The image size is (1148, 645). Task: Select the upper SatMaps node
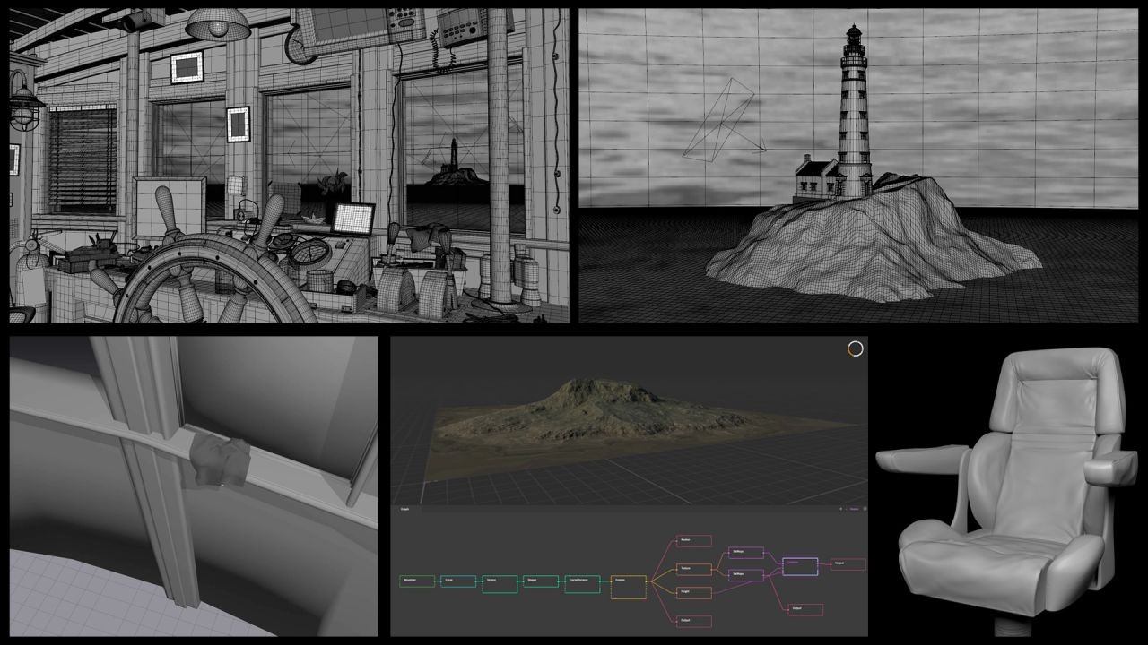click(x=746, y=553)
